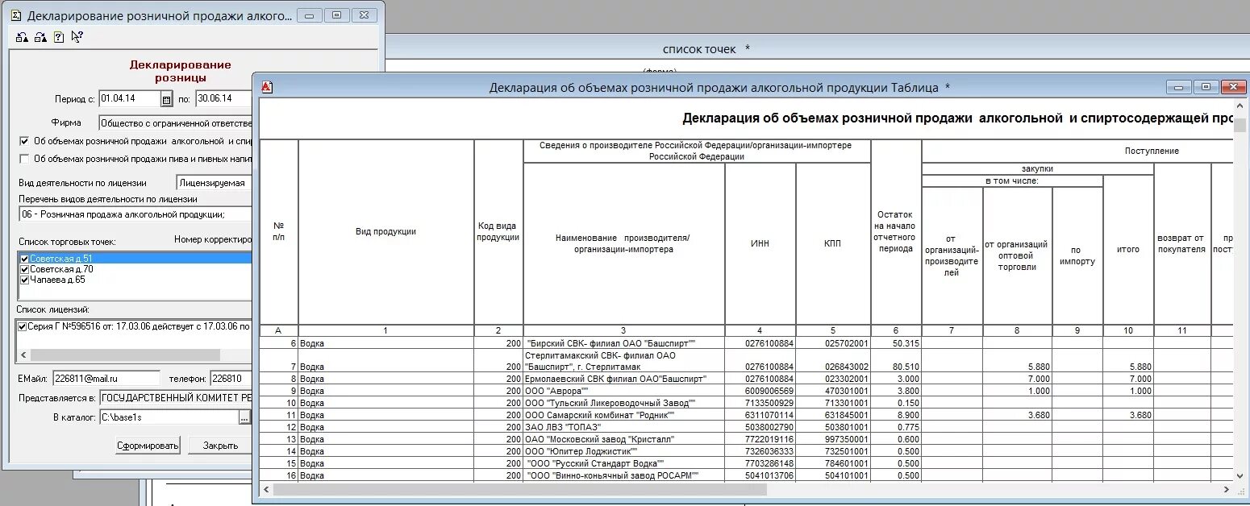Click row number 16 cell
The width and height of the screenshot is (1250, 506).
click(x=279, y=475)
